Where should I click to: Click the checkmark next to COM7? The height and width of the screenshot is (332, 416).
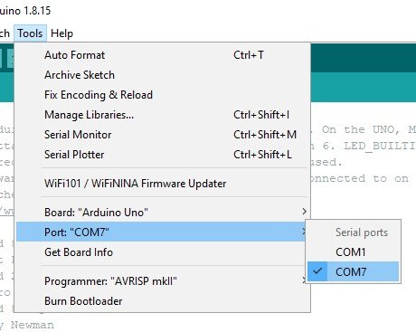317,271
